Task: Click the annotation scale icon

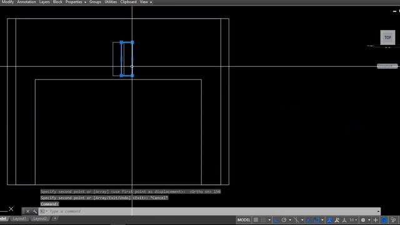Action: (344, 220)
